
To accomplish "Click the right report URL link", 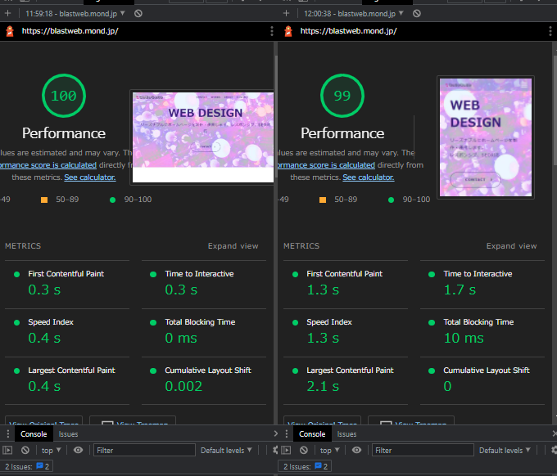I will (x=348, y=31).
